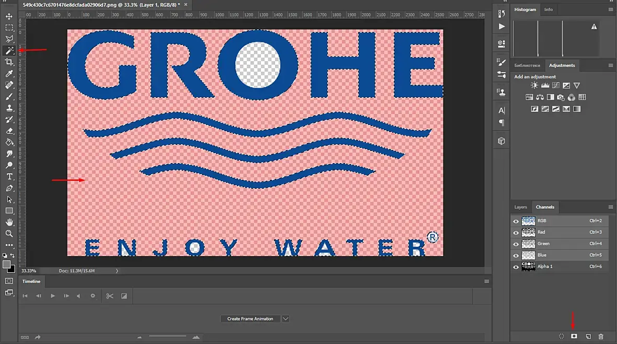
Task: Add a Curves adjustment
Action: pos(556,85)
